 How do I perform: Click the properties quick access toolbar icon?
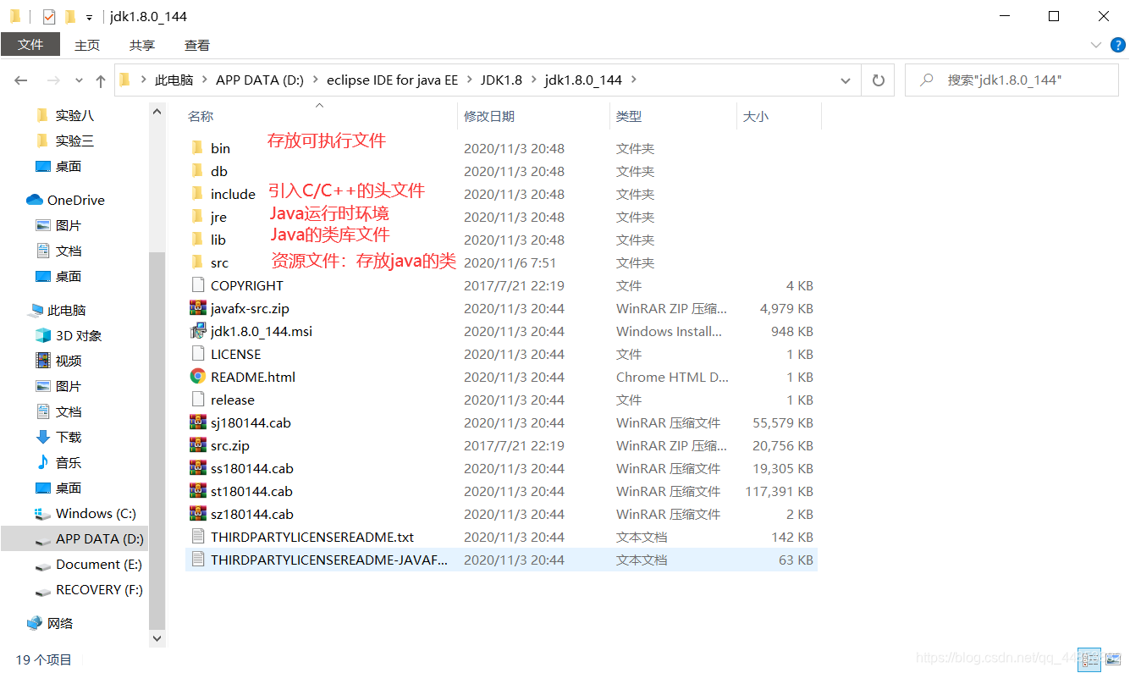click(x=49, y=16)
